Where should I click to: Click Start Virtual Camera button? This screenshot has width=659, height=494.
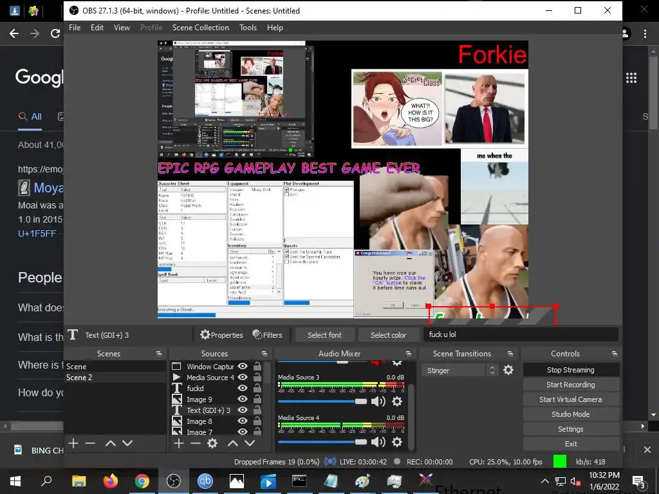point(571,399)
